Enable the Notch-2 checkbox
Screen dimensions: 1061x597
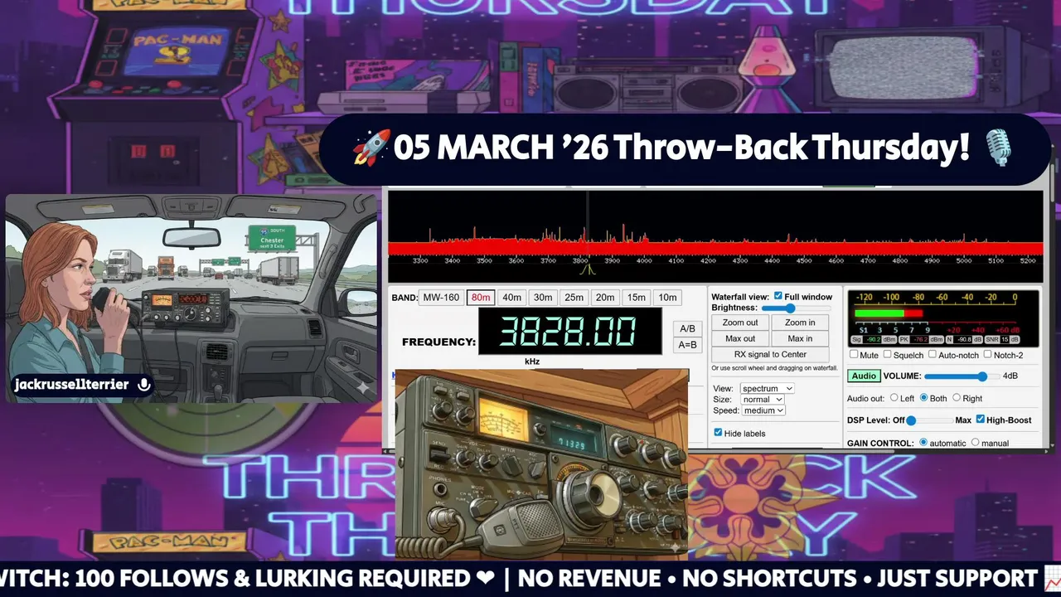[987, 355]
